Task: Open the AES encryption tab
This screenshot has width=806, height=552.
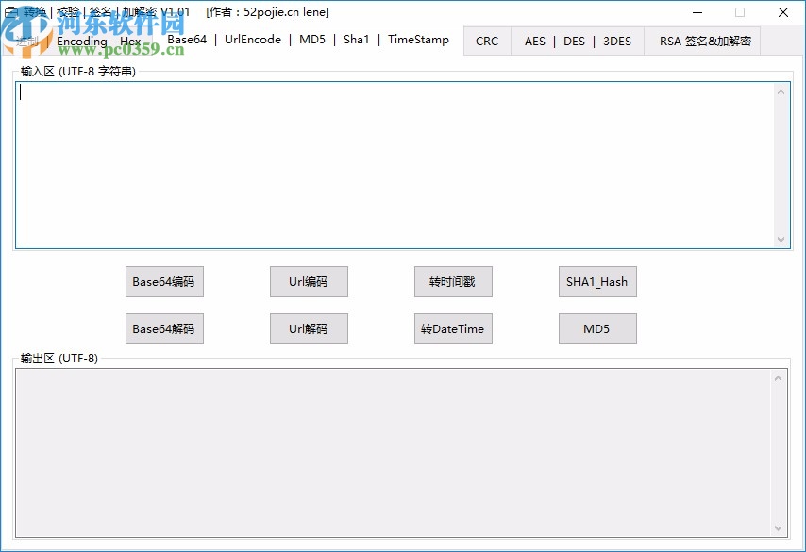Action: [x=535, y=41]
